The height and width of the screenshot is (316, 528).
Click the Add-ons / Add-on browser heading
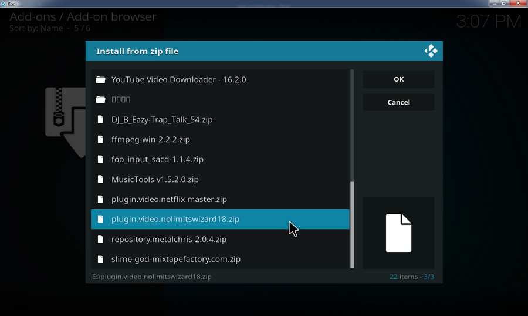[83, 16]
